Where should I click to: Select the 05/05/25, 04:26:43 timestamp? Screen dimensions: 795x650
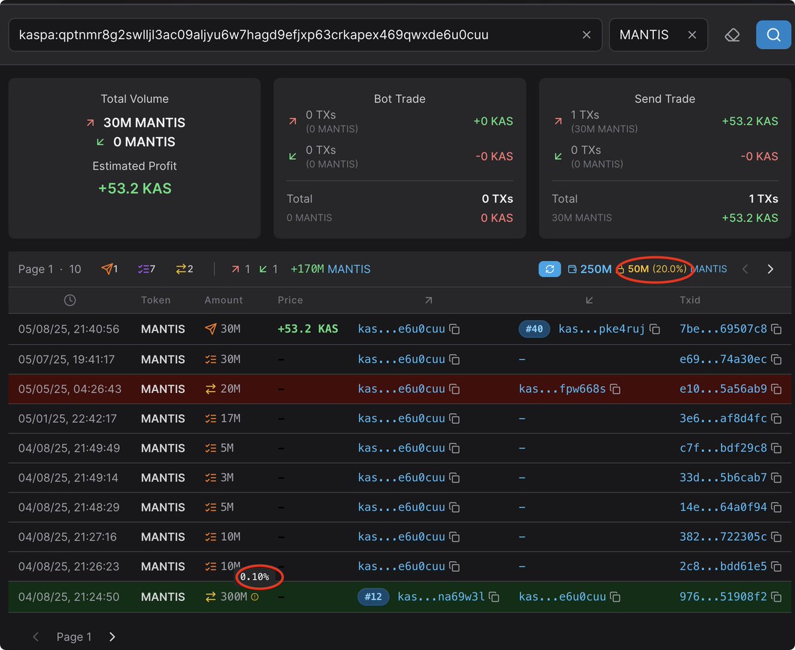(x=70, y=389)
